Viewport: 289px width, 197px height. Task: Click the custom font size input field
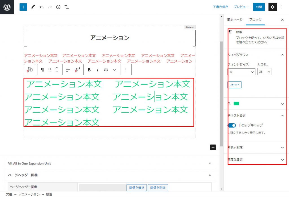pos(262,72)
